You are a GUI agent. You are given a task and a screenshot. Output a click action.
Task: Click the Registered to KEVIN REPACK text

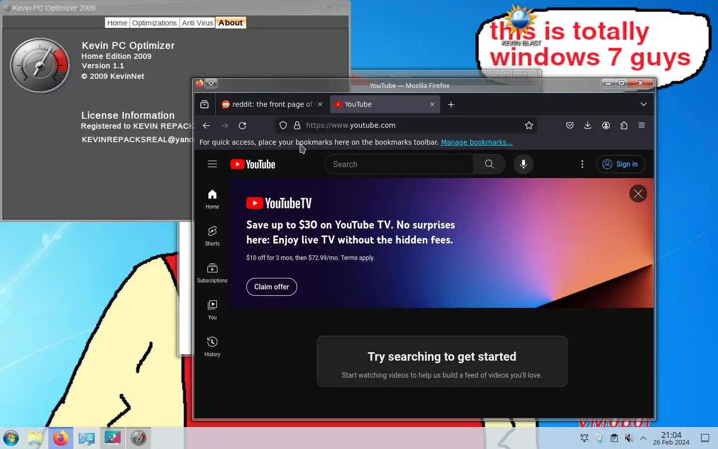[137, 126]
